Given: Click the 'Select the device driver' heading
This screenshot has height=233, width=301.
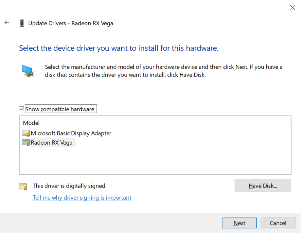Looking at the screenshot, I should [118, 48].
